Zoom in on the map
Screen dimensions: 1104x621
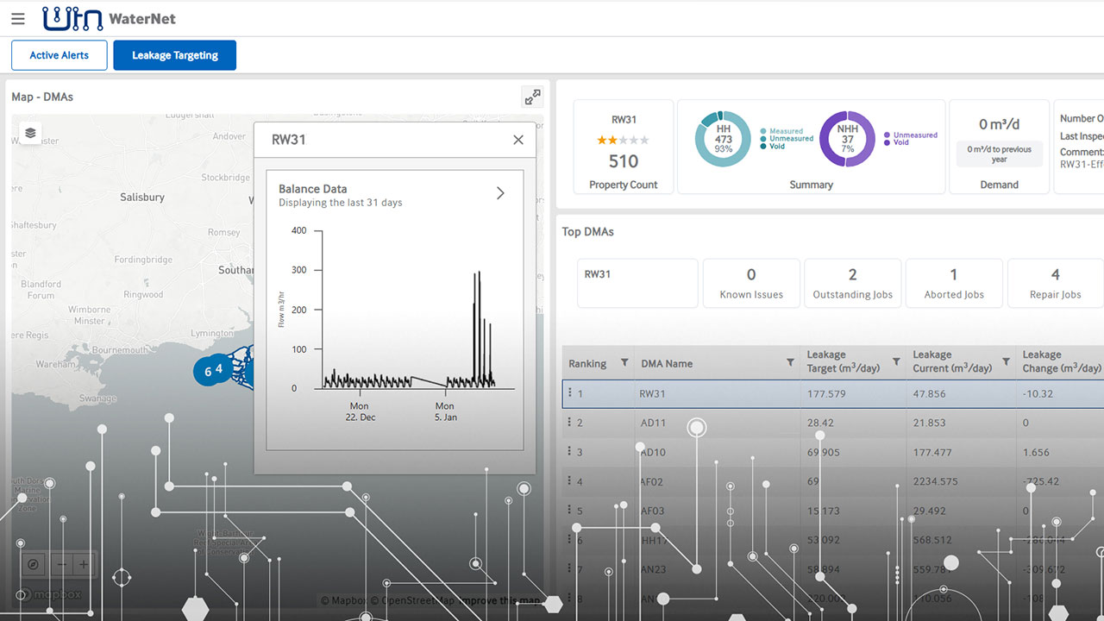pyautogui.click(x=82, y=564)
